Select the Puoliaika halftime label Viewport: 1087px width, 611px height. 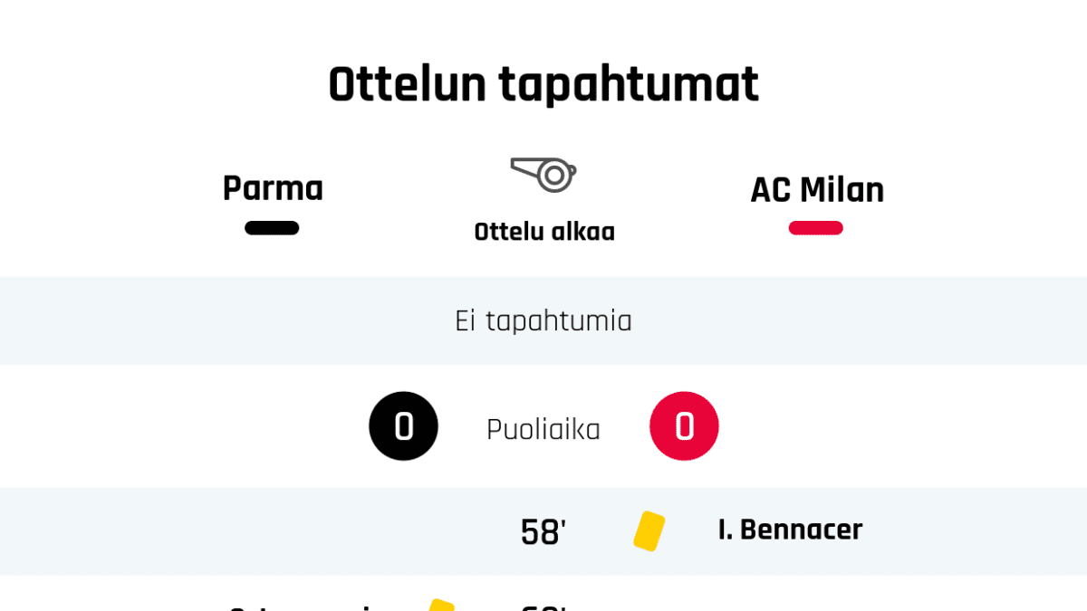543,429
